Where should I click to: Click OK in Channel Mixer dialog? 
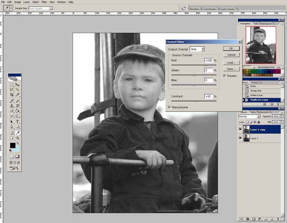coord(231,48)
